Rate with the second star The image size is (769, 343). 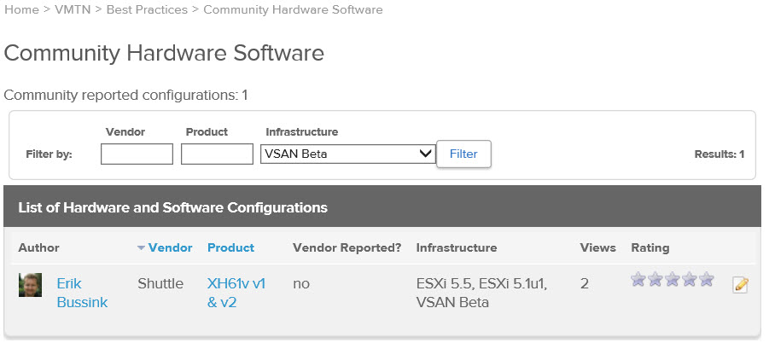point(655,279)
